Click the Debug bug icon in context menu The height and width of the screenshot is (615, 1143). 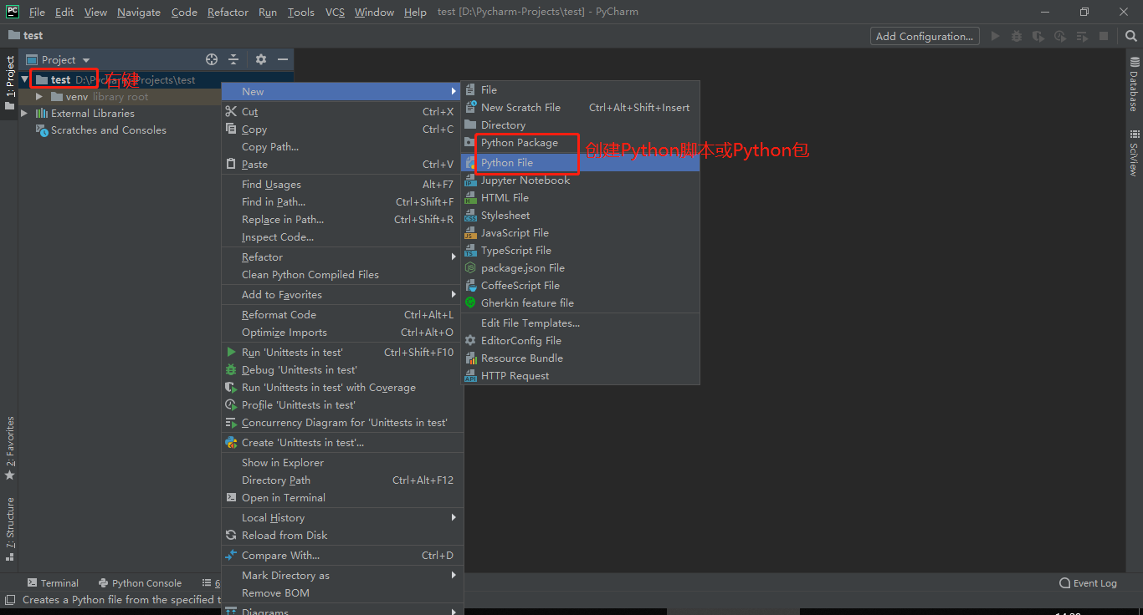click(232, 370)
